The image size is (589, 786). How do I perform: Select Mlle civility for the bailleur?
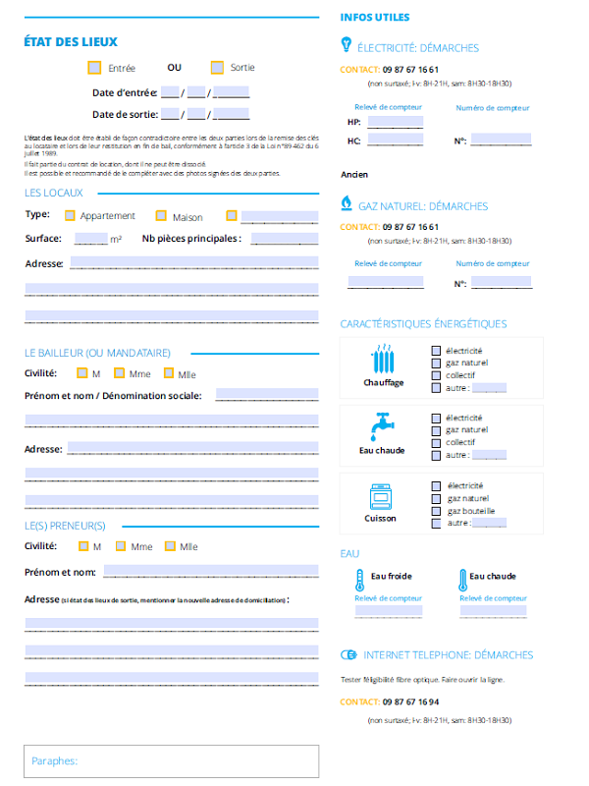(x=169, y=373)
